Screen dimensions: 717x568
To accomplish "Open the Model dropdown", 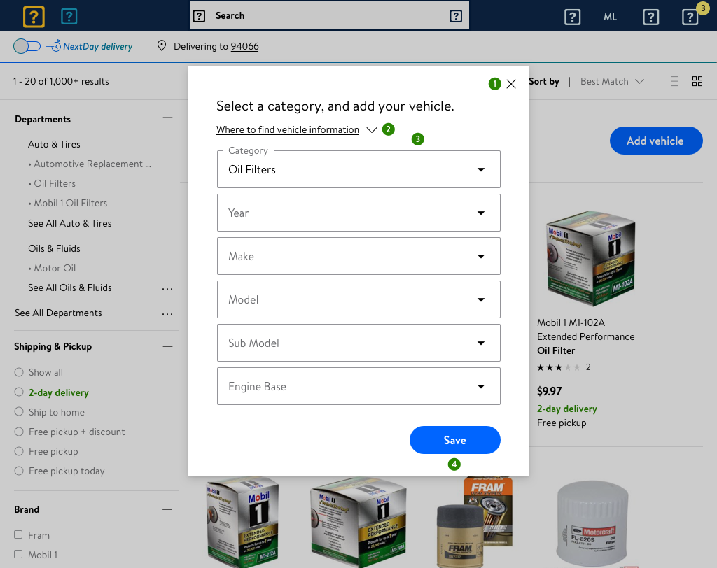I will [358, 299].
